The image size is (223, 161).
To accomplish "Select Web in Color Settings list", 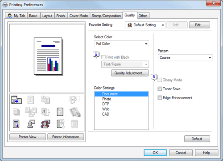I will point(121,109).
